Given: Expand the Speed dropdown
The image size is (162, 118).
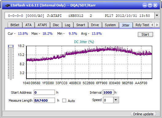Looking at the screenshot, I should point(116,100).
